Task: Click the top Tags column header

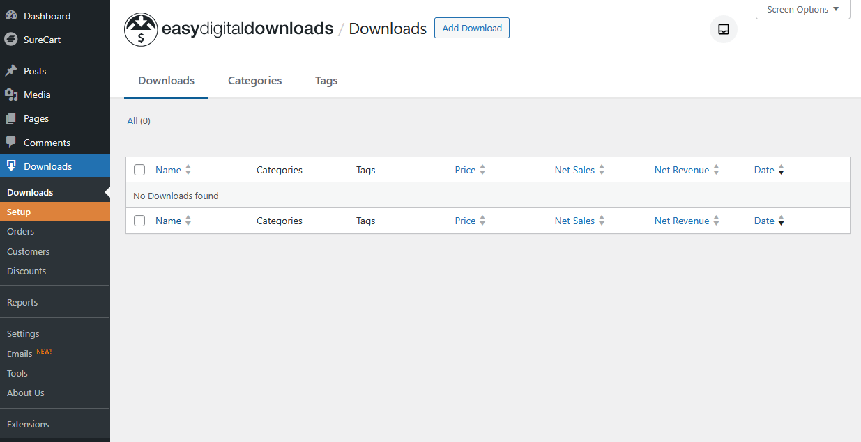Action: point(366,170)
